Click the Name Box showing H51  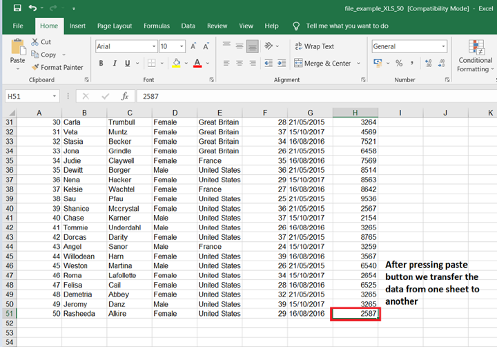point(28,96)
